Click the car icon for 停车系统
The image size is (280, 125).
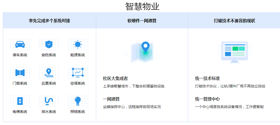tap(20, 44)
